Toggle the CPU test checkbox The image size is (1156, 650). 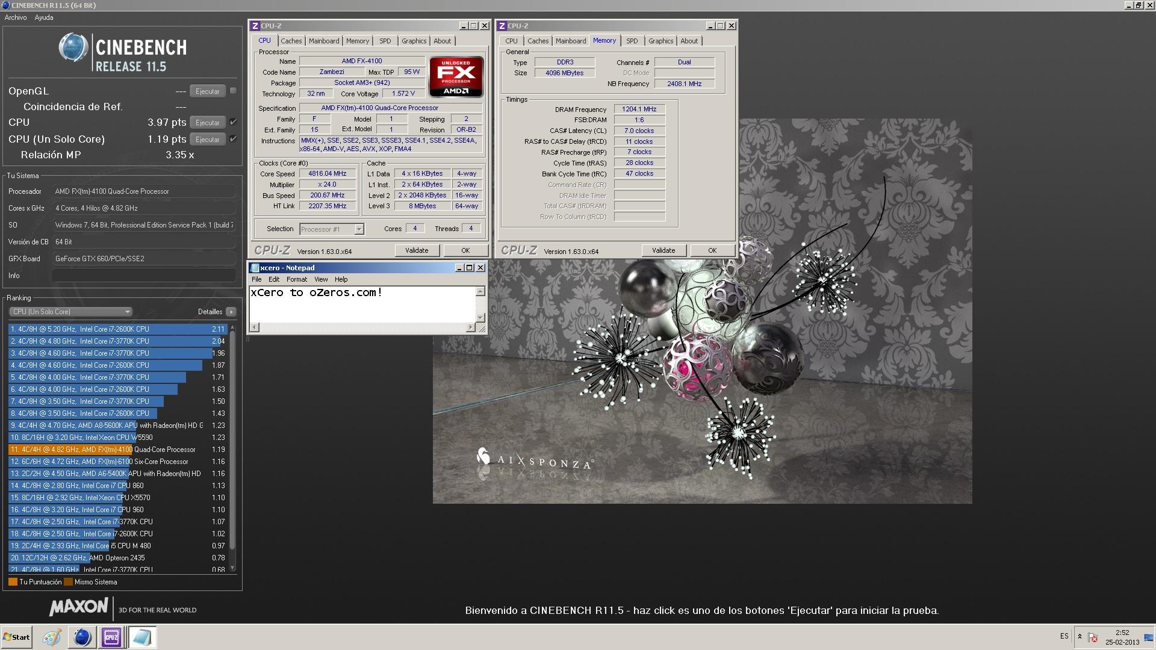pos(234,122)
